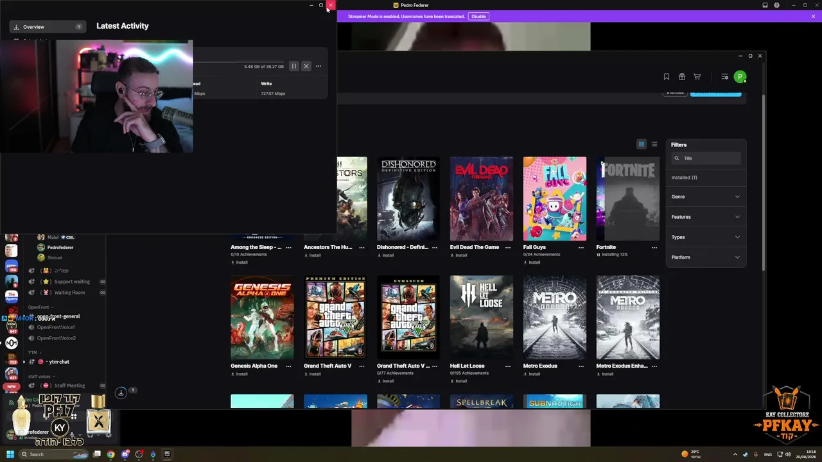Expand the Features filter
This screenshot has width=822, height=462.
pyautogui.click(x=706, y=217)
